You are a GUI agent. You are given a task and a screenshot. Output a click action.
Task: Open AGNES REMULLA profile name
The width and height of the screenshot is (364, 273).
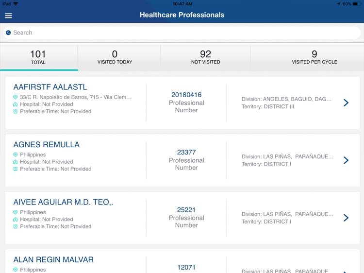point(47,145)
